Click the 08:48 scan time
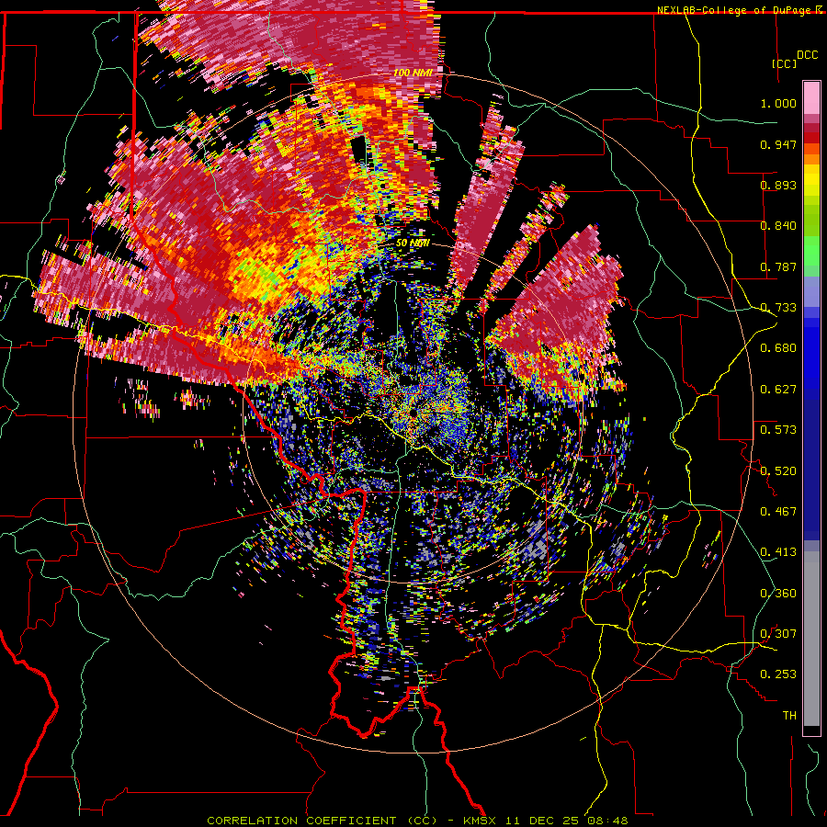 [609, 821]
